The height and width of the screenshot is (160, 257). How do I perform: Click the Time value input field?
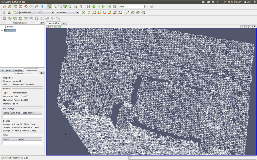click(x=134, y=7)
